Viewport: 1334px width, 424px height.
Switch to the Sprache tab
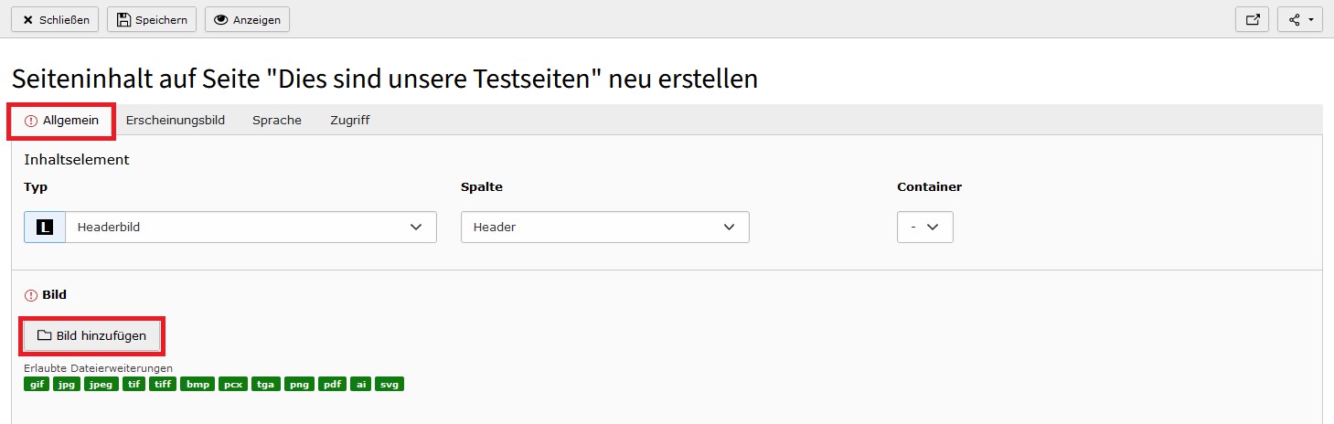click(277, 121)
